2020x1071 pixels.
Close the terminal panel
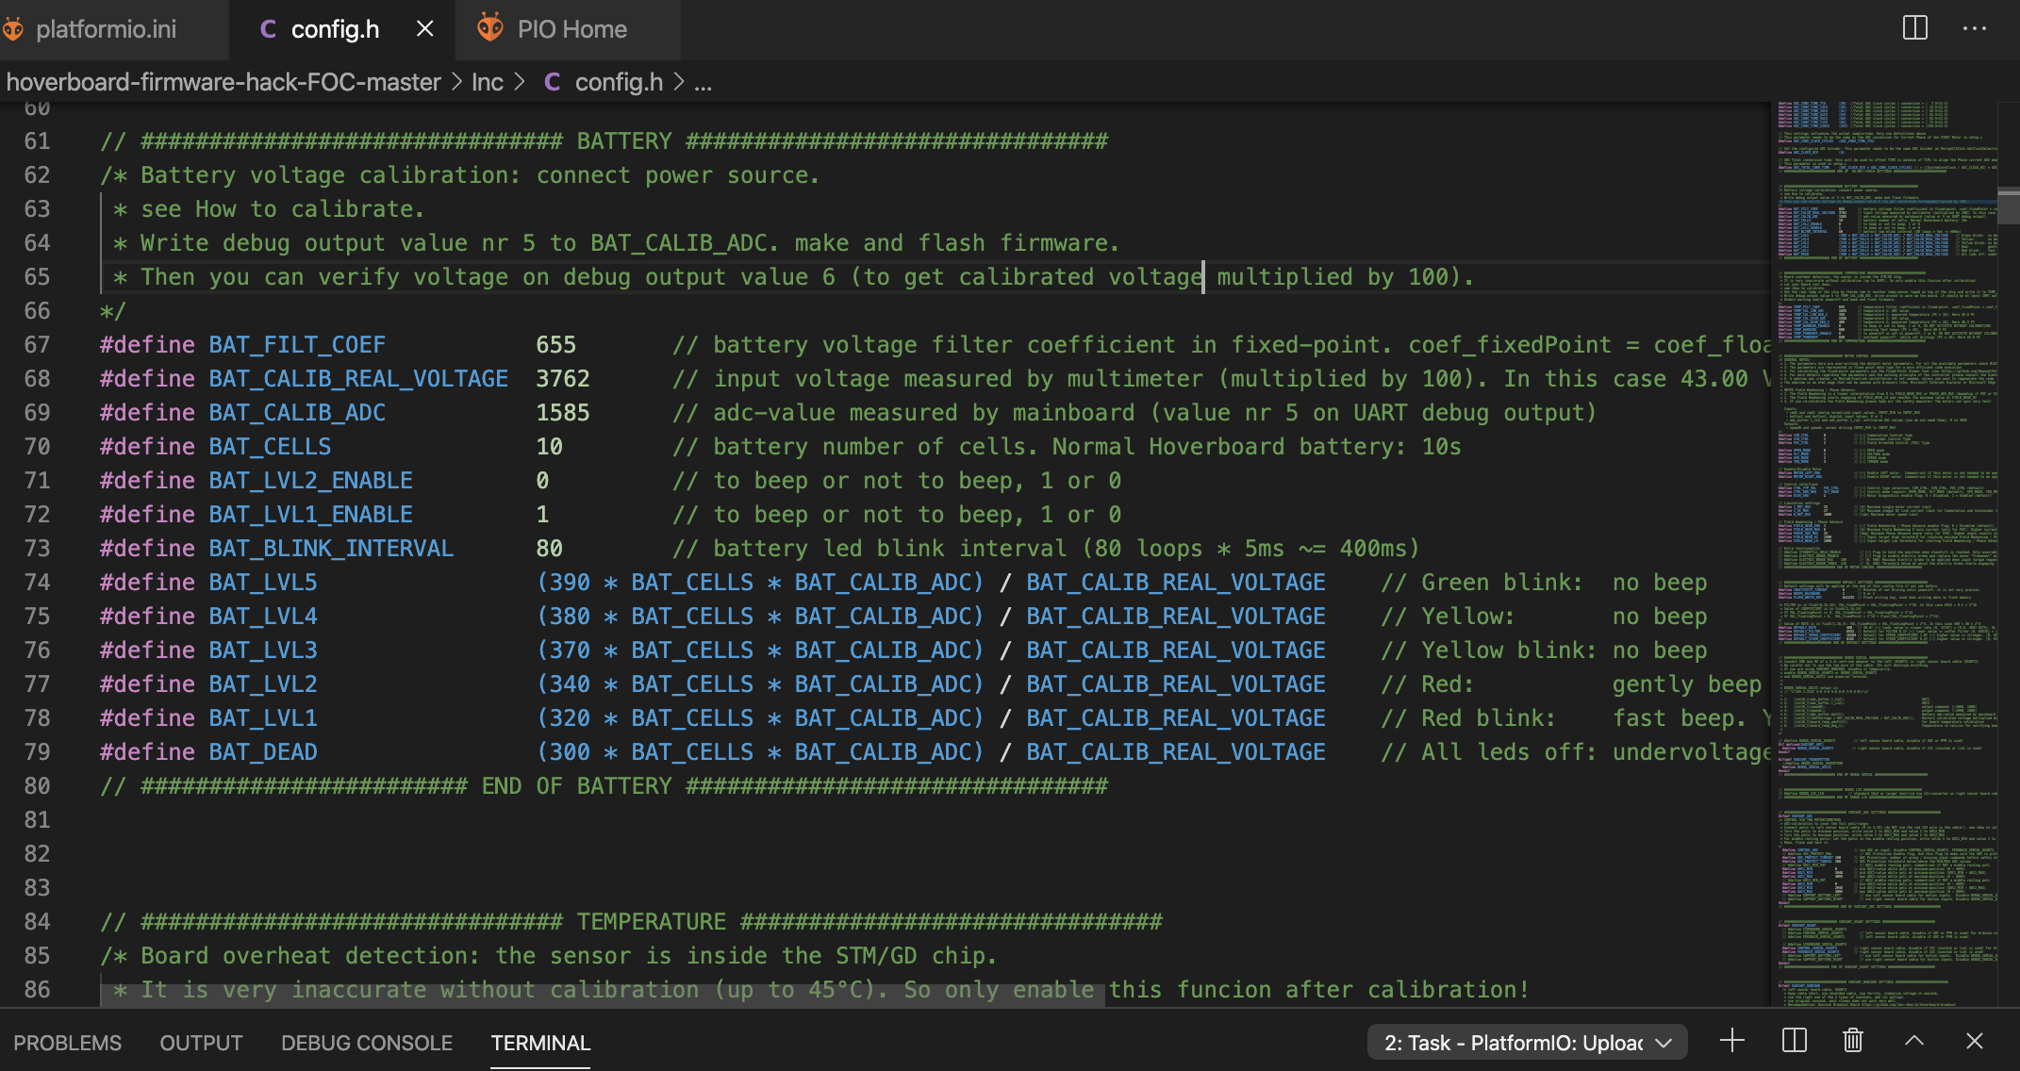point(1975,1041)
